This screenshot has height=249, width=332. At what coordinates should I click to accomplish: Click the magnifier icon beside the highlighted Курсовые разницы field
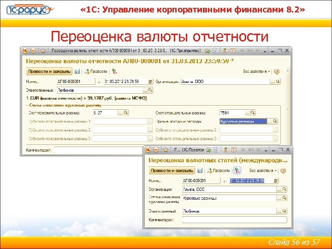275,121
